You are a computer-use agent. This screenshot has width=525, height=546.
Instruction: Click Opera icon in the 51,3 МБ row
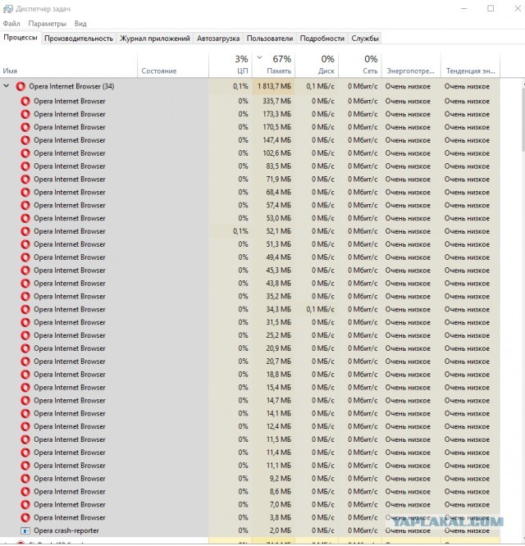click(25, 244)
